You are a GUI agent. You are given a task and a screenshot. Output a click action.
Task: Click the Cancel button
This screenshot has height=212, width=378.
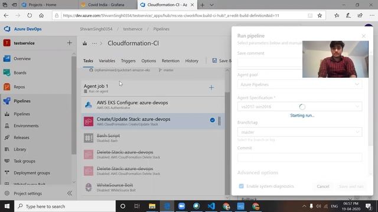[323, 186]
